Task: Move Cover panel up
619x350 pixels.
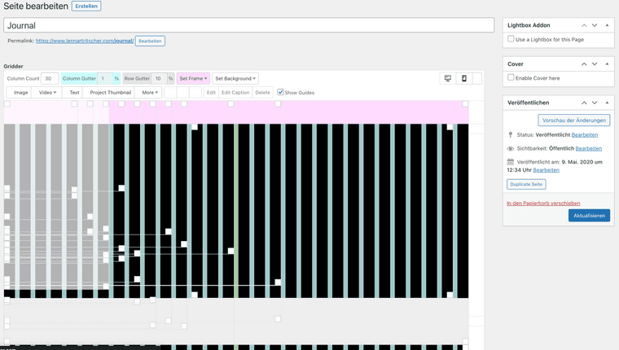Action: (584, 63)
